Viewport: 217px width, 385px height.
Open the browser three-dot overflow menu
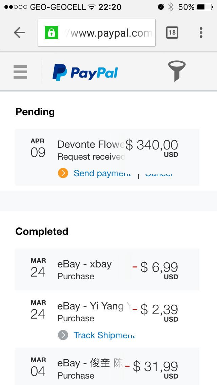pyautogui.click(x=201, y=33)
